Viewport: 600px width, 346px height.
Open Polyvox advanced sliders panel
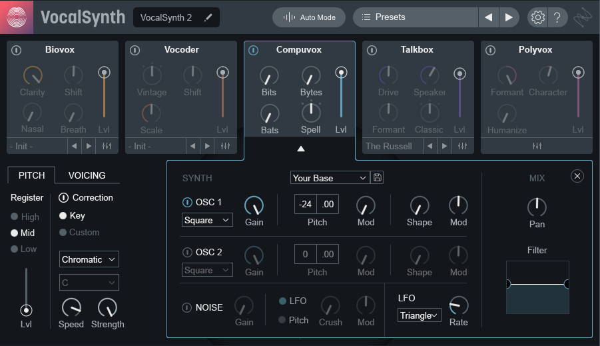[x=537, y=146]
